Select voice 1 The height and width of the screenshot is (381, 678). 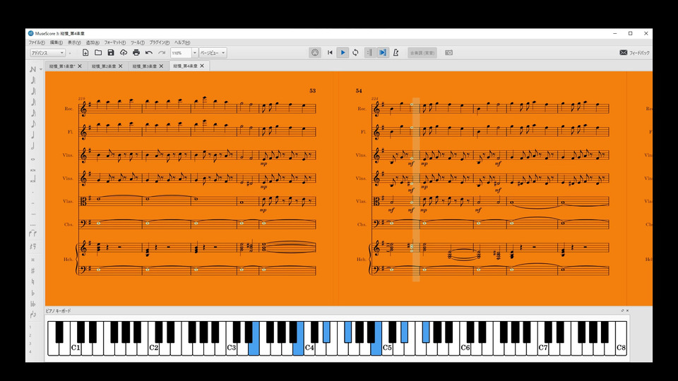30,327
